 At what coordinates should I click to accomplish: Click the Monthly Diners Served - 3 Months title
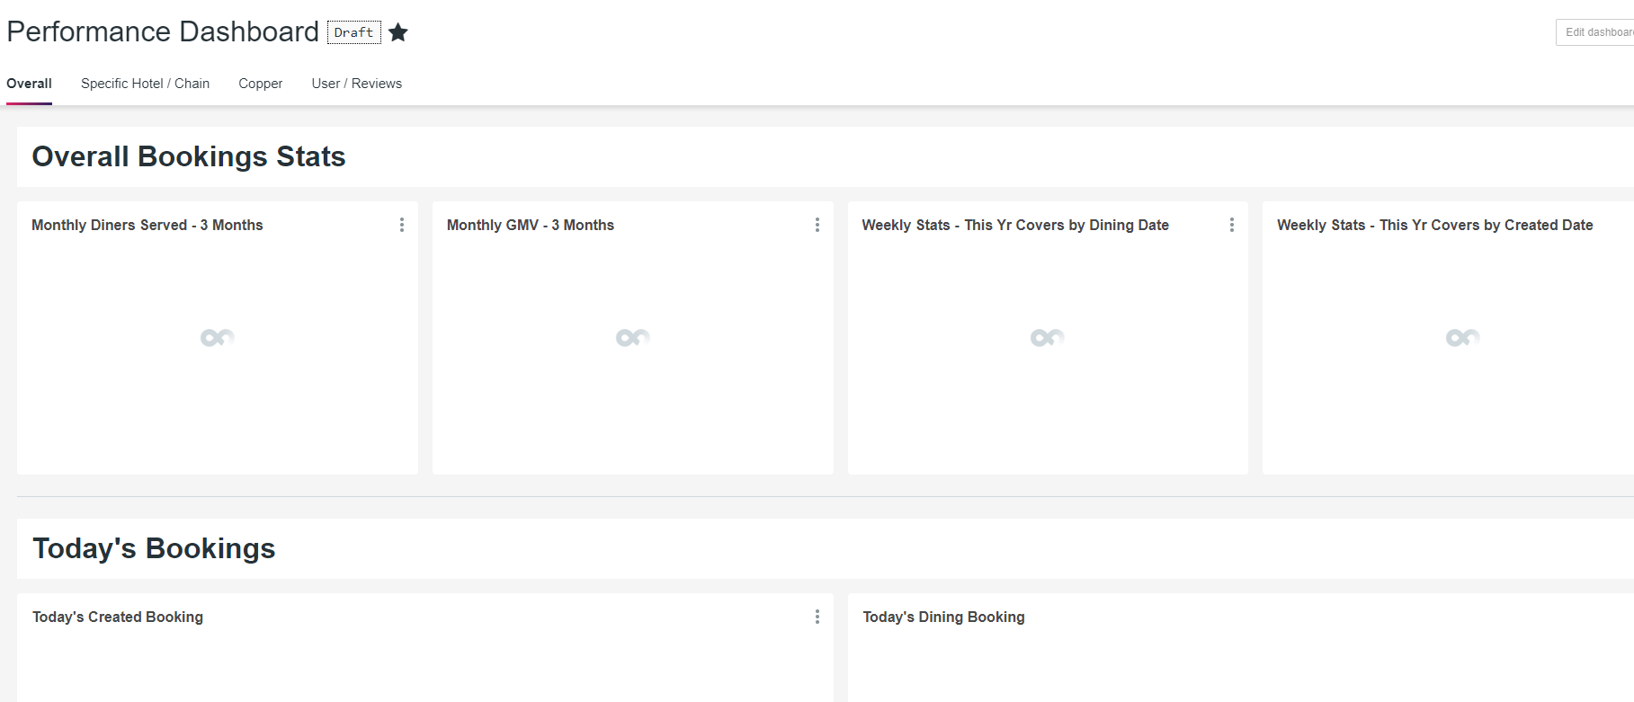pyautogui.click(x=147, y=225)
